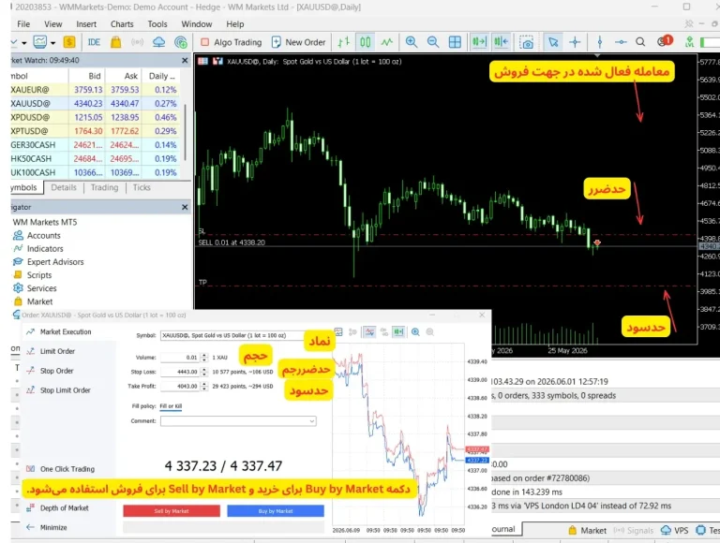The image size is (720, 543).
Task: Click the Volume input field
Action: [180, 358]
